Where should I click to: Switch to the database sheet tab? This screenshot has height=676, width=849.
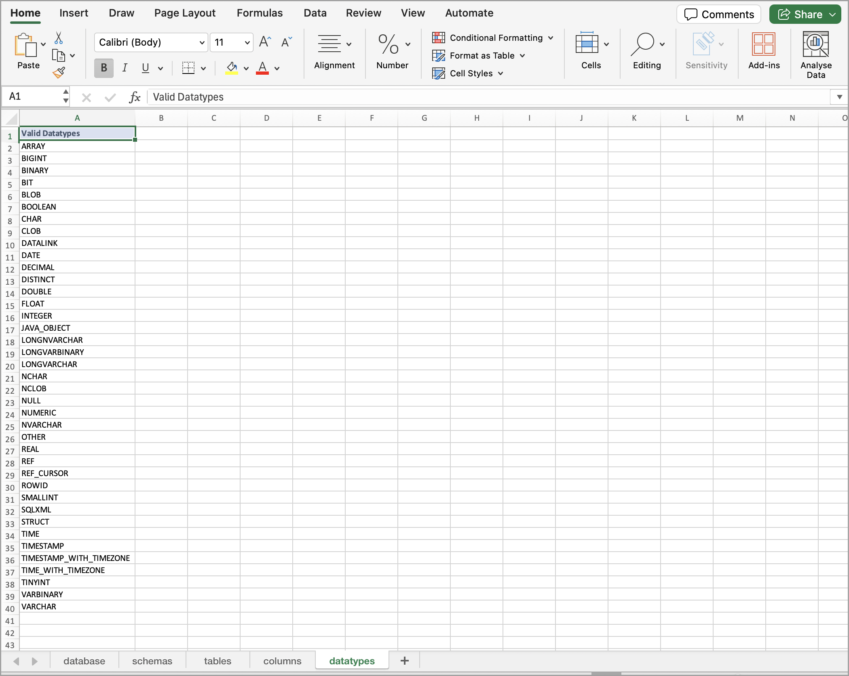click(84, 661)
